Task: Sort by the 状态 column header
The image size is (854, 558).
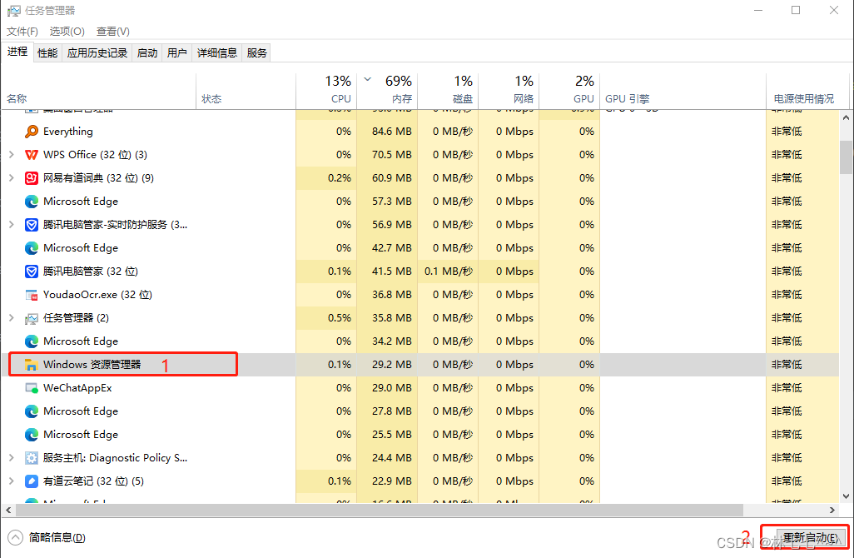Action: click(x=246, y=92)
